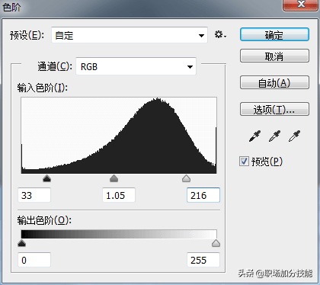Click the 自动(A) auto button

coord(274,82)
